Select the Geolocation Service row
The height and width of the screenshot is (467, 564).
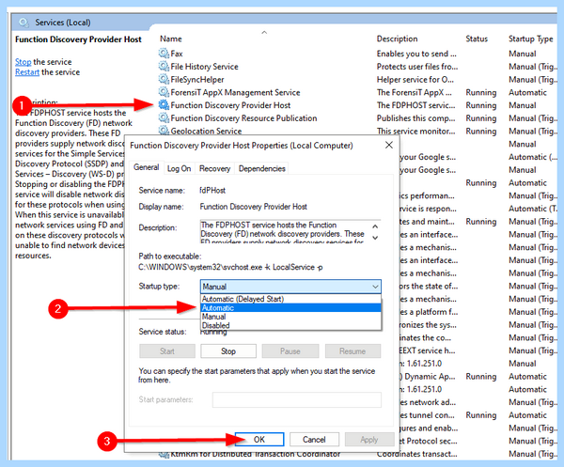(x=357, y=131)
